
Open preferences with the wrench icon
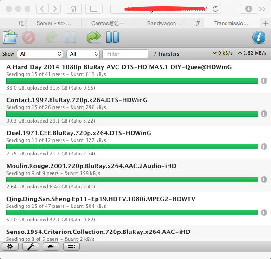pos(31,246)
